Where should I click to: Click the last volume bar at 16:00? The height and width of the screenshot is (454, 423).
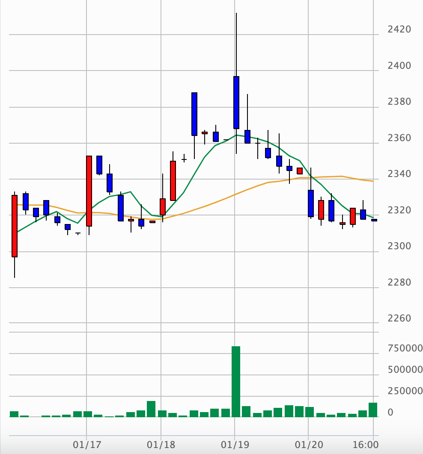tap(373, 410)
